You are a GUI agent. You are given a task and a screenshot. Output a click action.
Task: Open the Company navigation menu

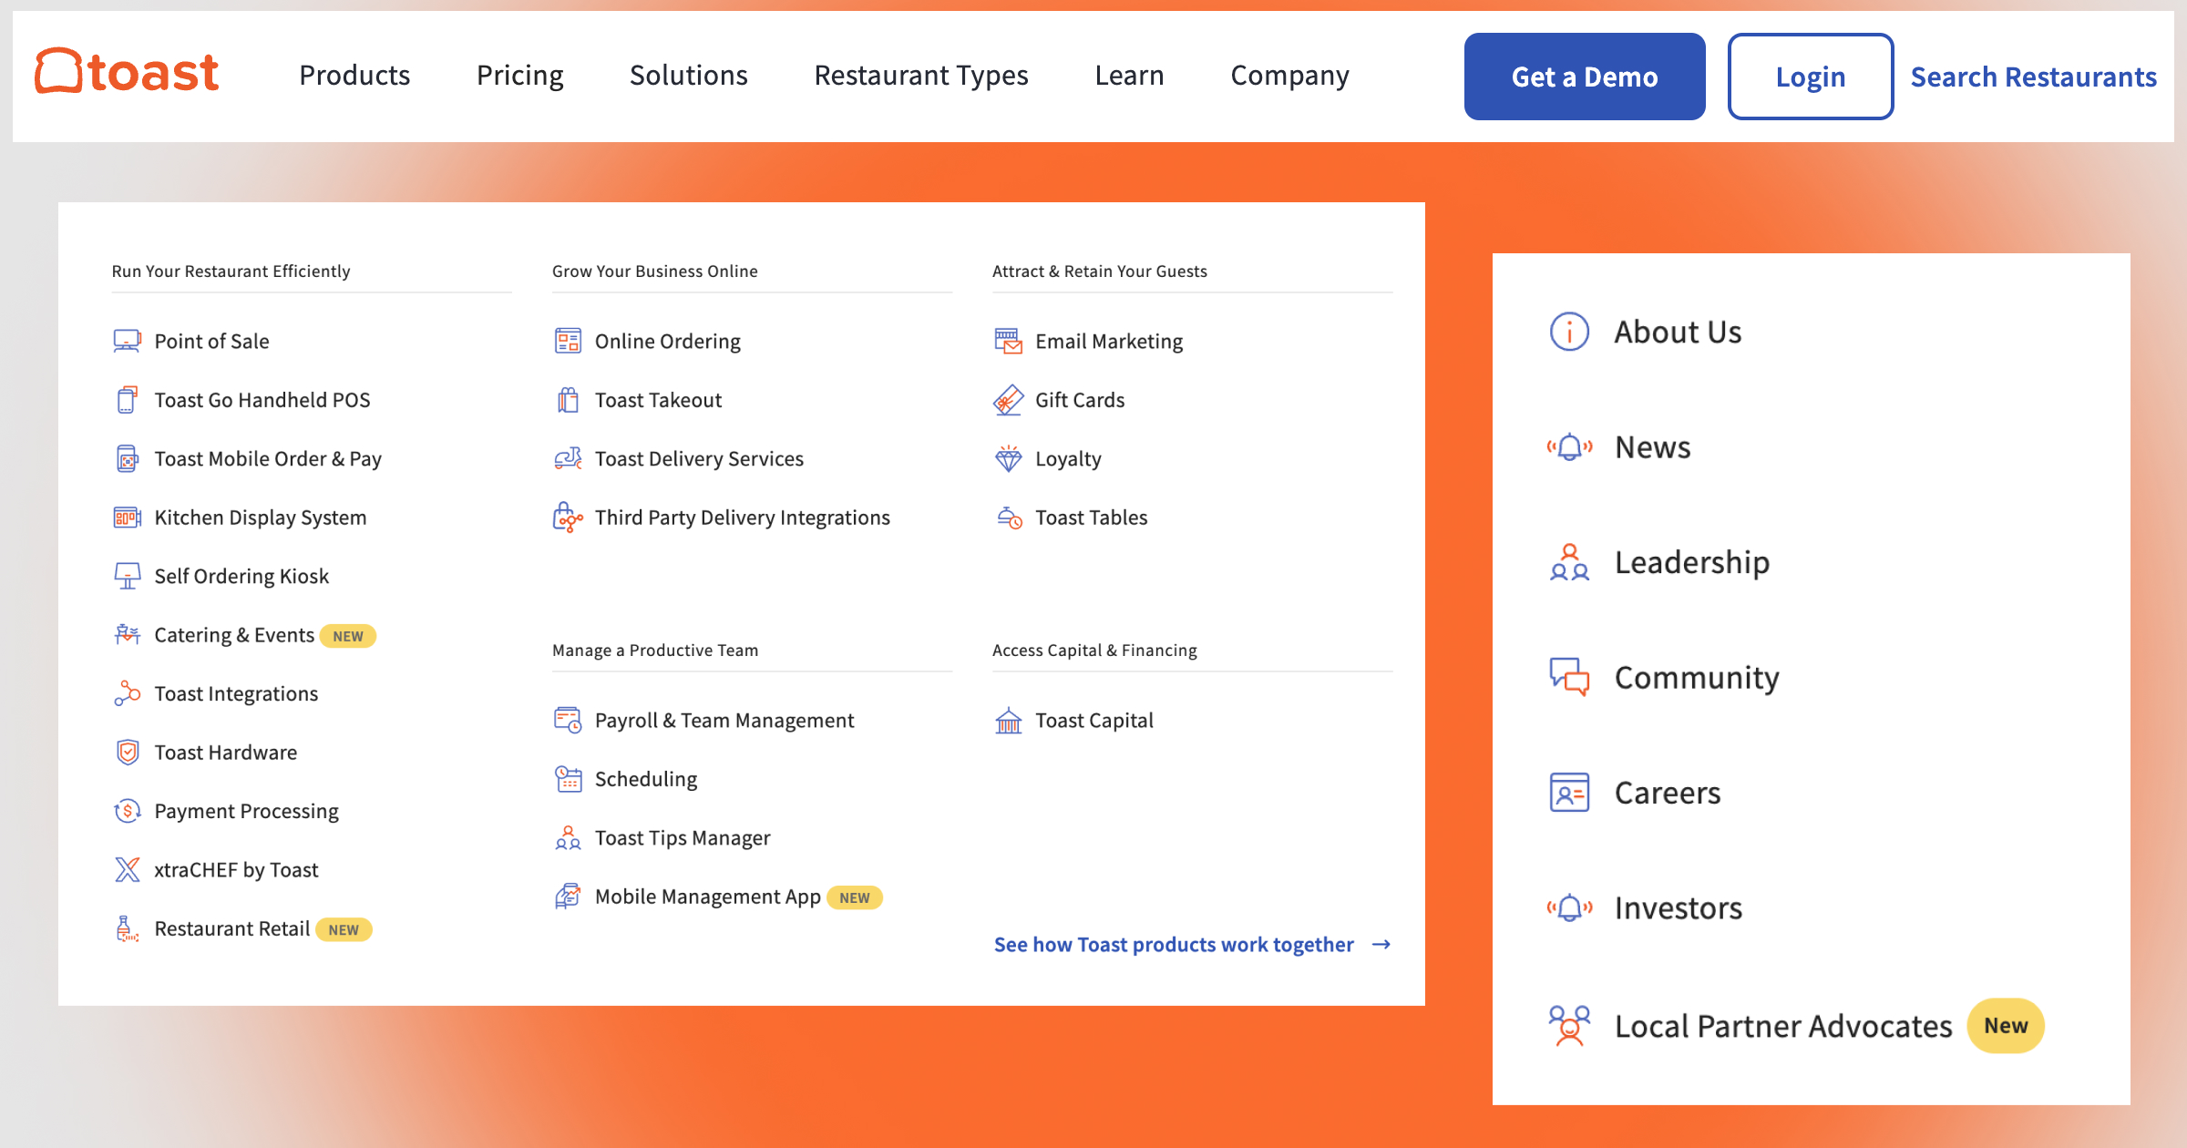point(1289,76)
